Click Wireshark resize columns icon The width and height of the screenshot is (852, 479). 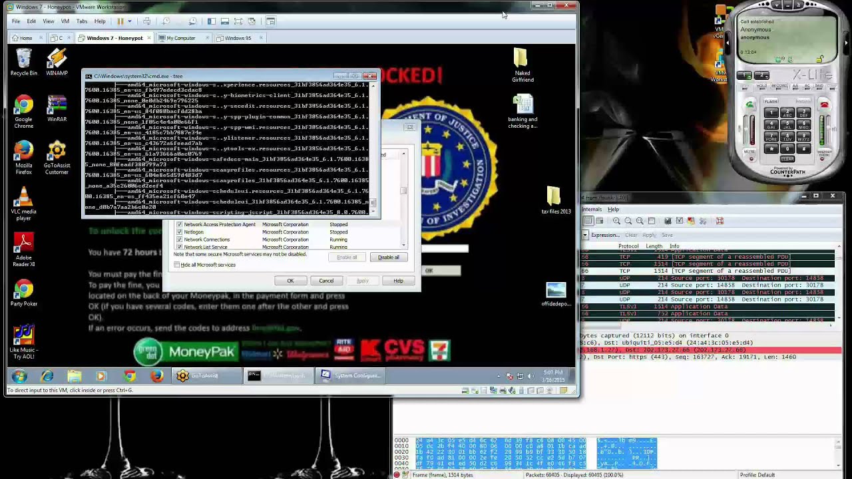[x=652, y=221]
